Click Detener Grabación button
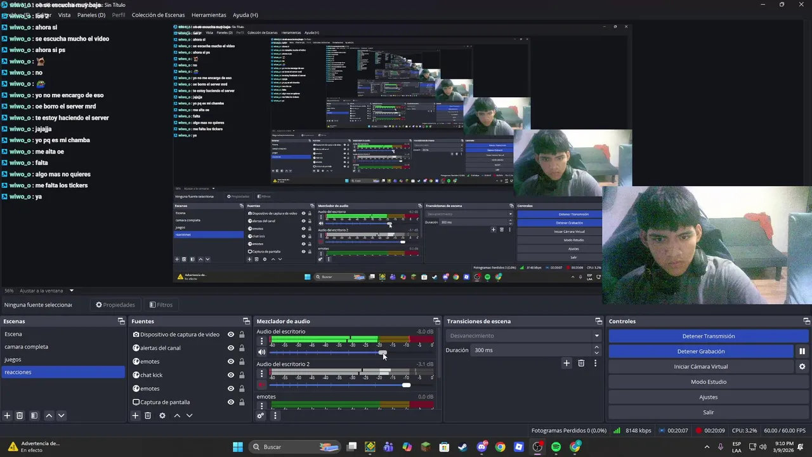 pyautogui.click(x=701, y=351)
